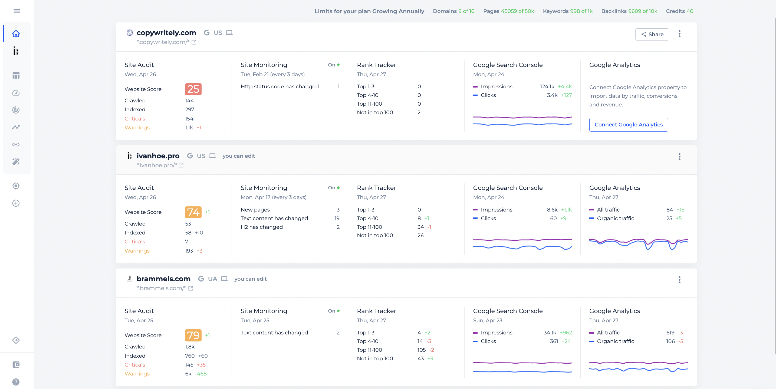Click Criticals in the brammels.com Site Audit
The width and height of the screenshot is (776, 389).
pos(135,365)
